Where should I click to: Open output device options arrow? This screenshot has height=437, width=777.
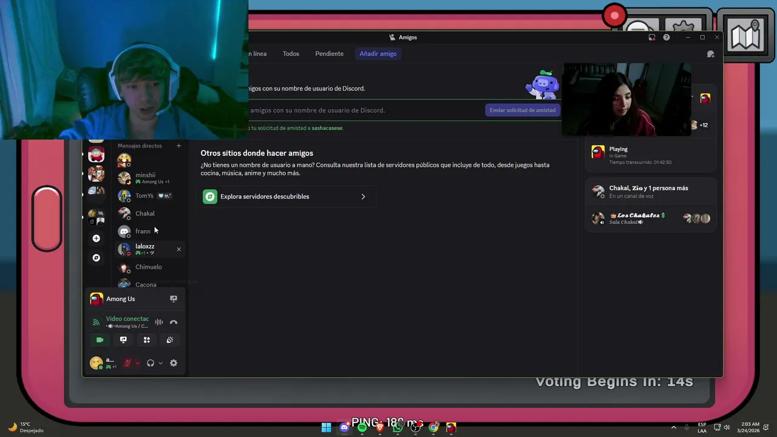click(x=160, y=363)
